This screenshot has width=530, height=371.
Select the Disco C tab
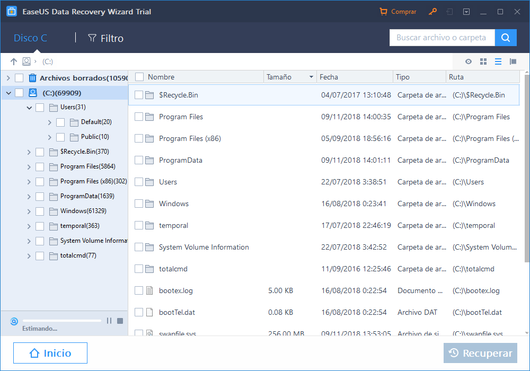click(30, 38)
